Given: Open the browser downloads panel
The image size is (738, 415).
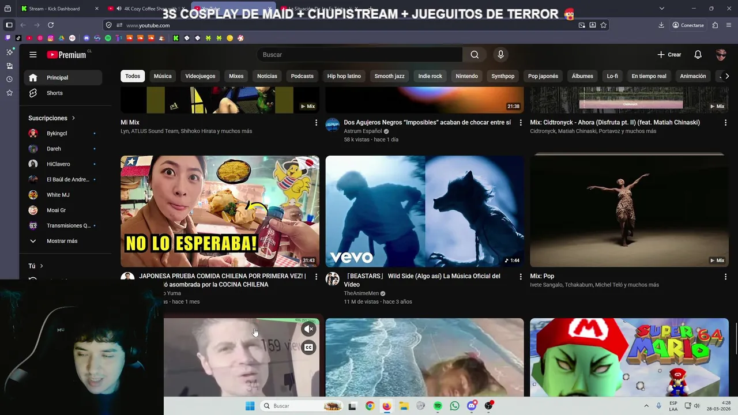Looking at the screenshot, I should tap(661, 25).
